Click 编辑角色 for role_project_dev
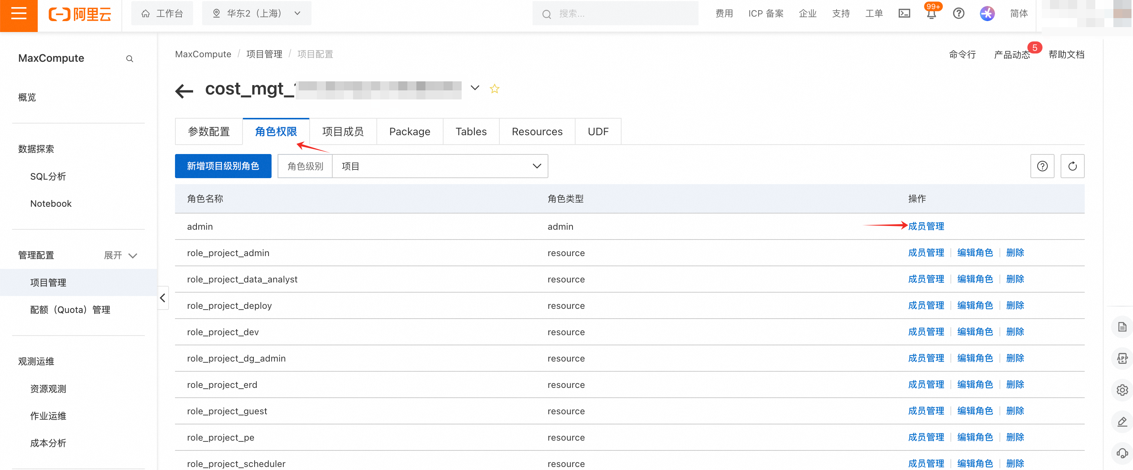The image size is (1133, 470). pyautogui.click(x=975, y=332)
